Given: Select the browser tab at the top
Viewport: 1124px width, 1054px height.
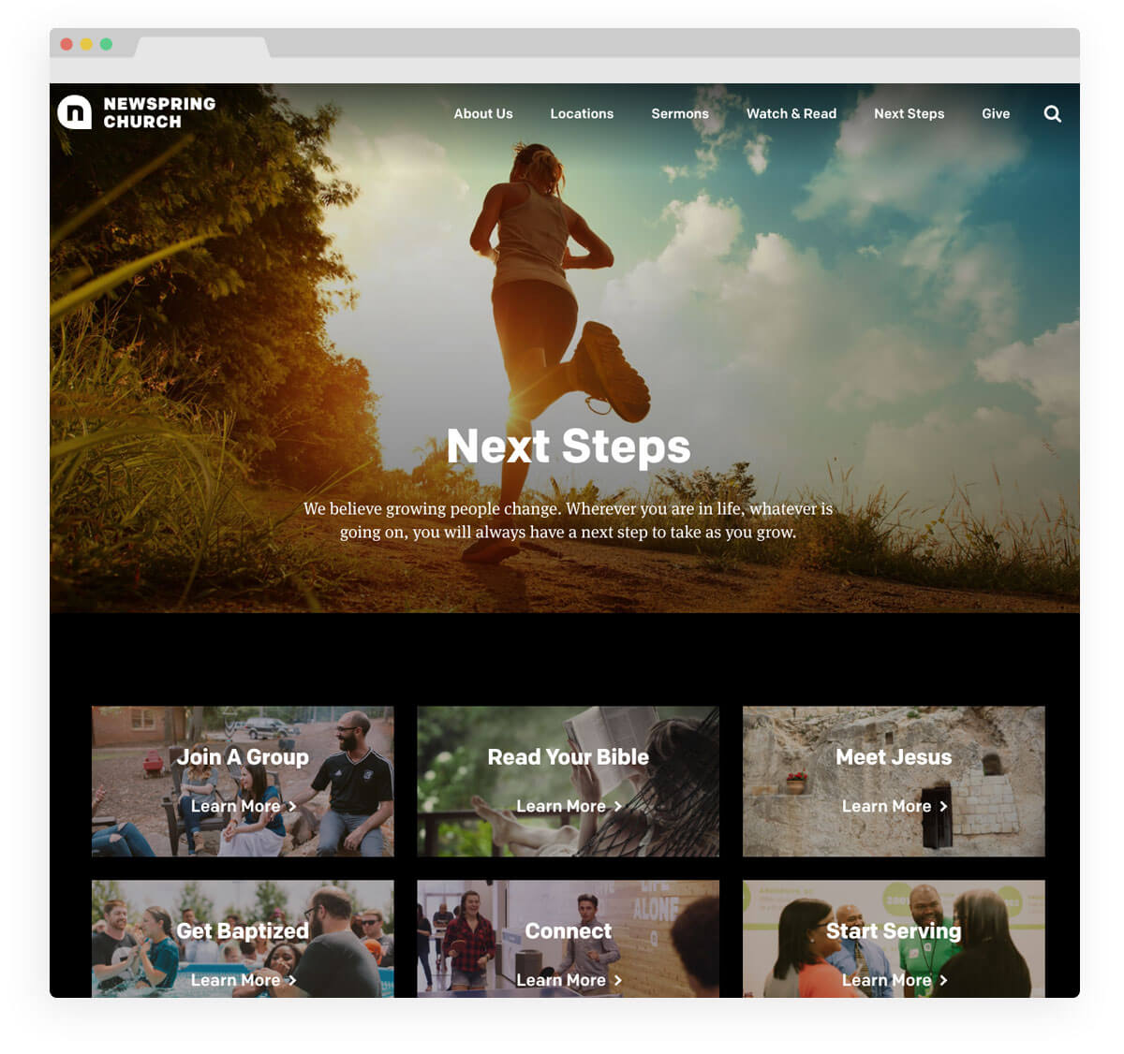Looking at the screenshot, I should (x=202, y=47).
